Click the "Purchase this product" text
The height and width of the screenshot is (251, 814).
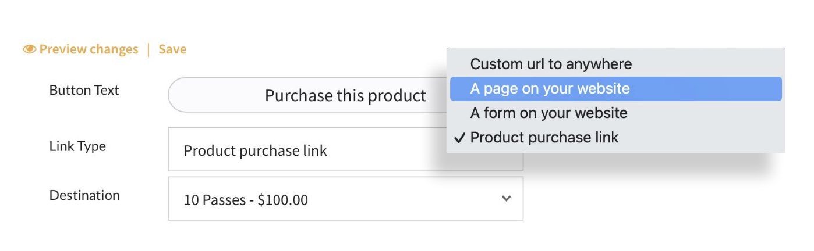[x=345, y=95]
